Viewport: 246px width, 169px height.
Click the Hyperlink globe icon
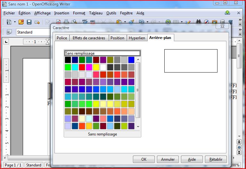tap(168, 22)
